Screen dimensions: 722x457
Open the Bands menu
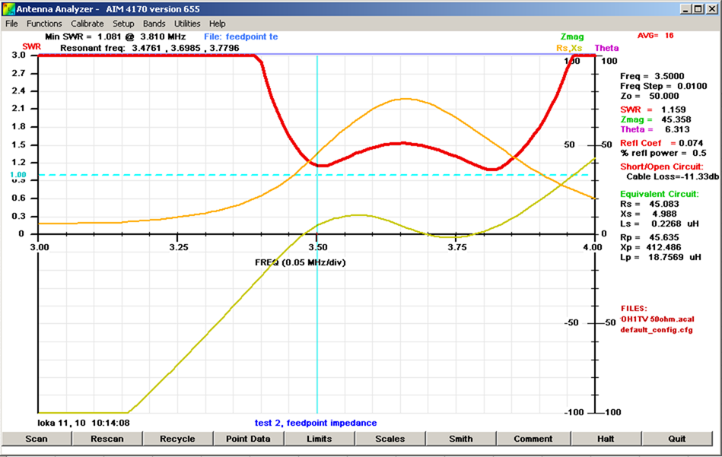[x=154, y=24]
